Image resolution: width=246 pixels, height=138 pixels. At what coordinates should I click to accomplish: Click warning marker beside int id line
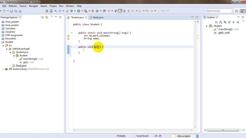68,36
